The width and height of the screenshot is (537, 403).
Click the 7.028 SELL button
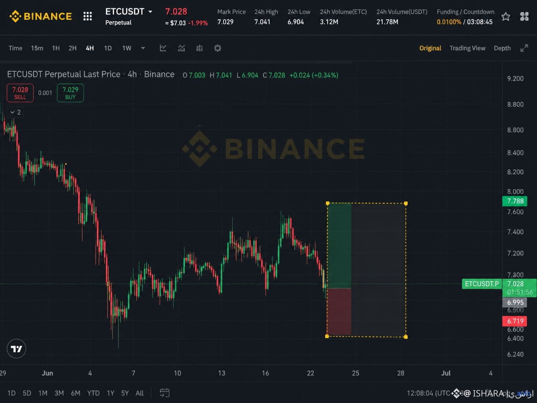pyautogui.click(x=20, y=93)
